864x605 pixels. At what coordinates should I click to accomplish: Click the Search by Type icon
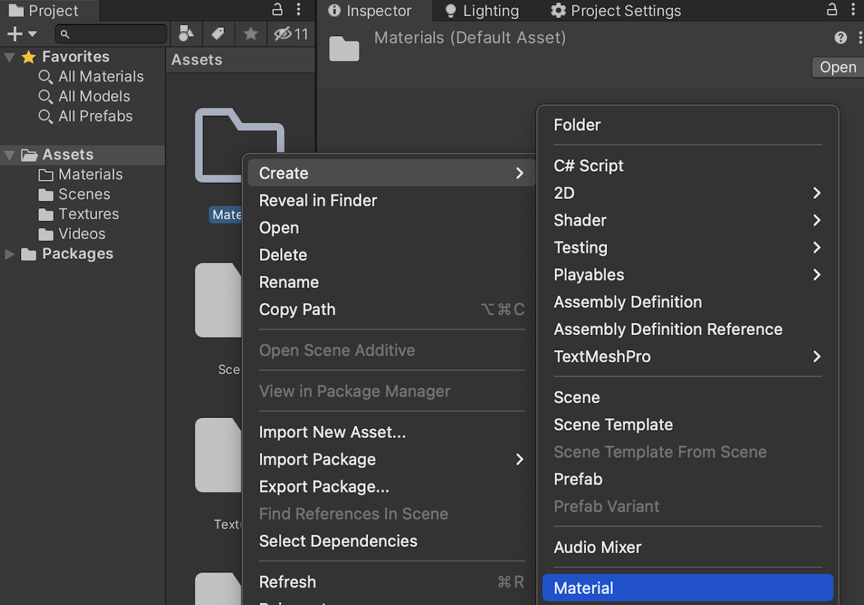tap(186, 34)
